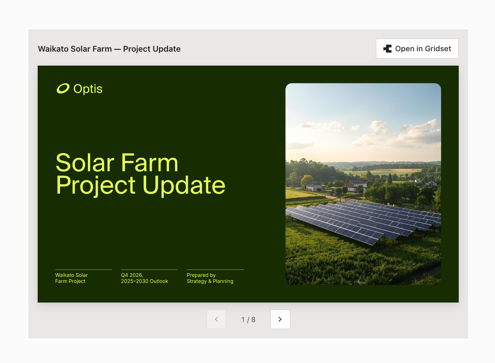495x363 pixels.
Task: Click 'Prepared by Strategy & Planning' text
Action: (210, 278)
